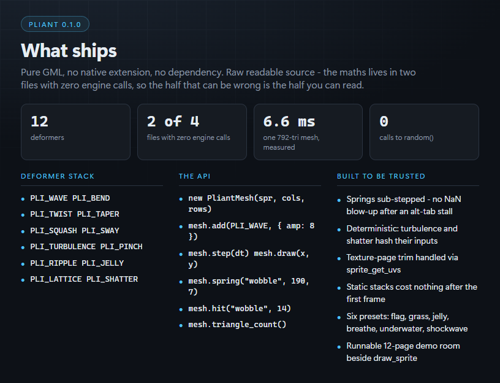Viewport: 500px width, 383px height.
Task: Select the 6.6 ms measurement card
Action: click(308, 132)
